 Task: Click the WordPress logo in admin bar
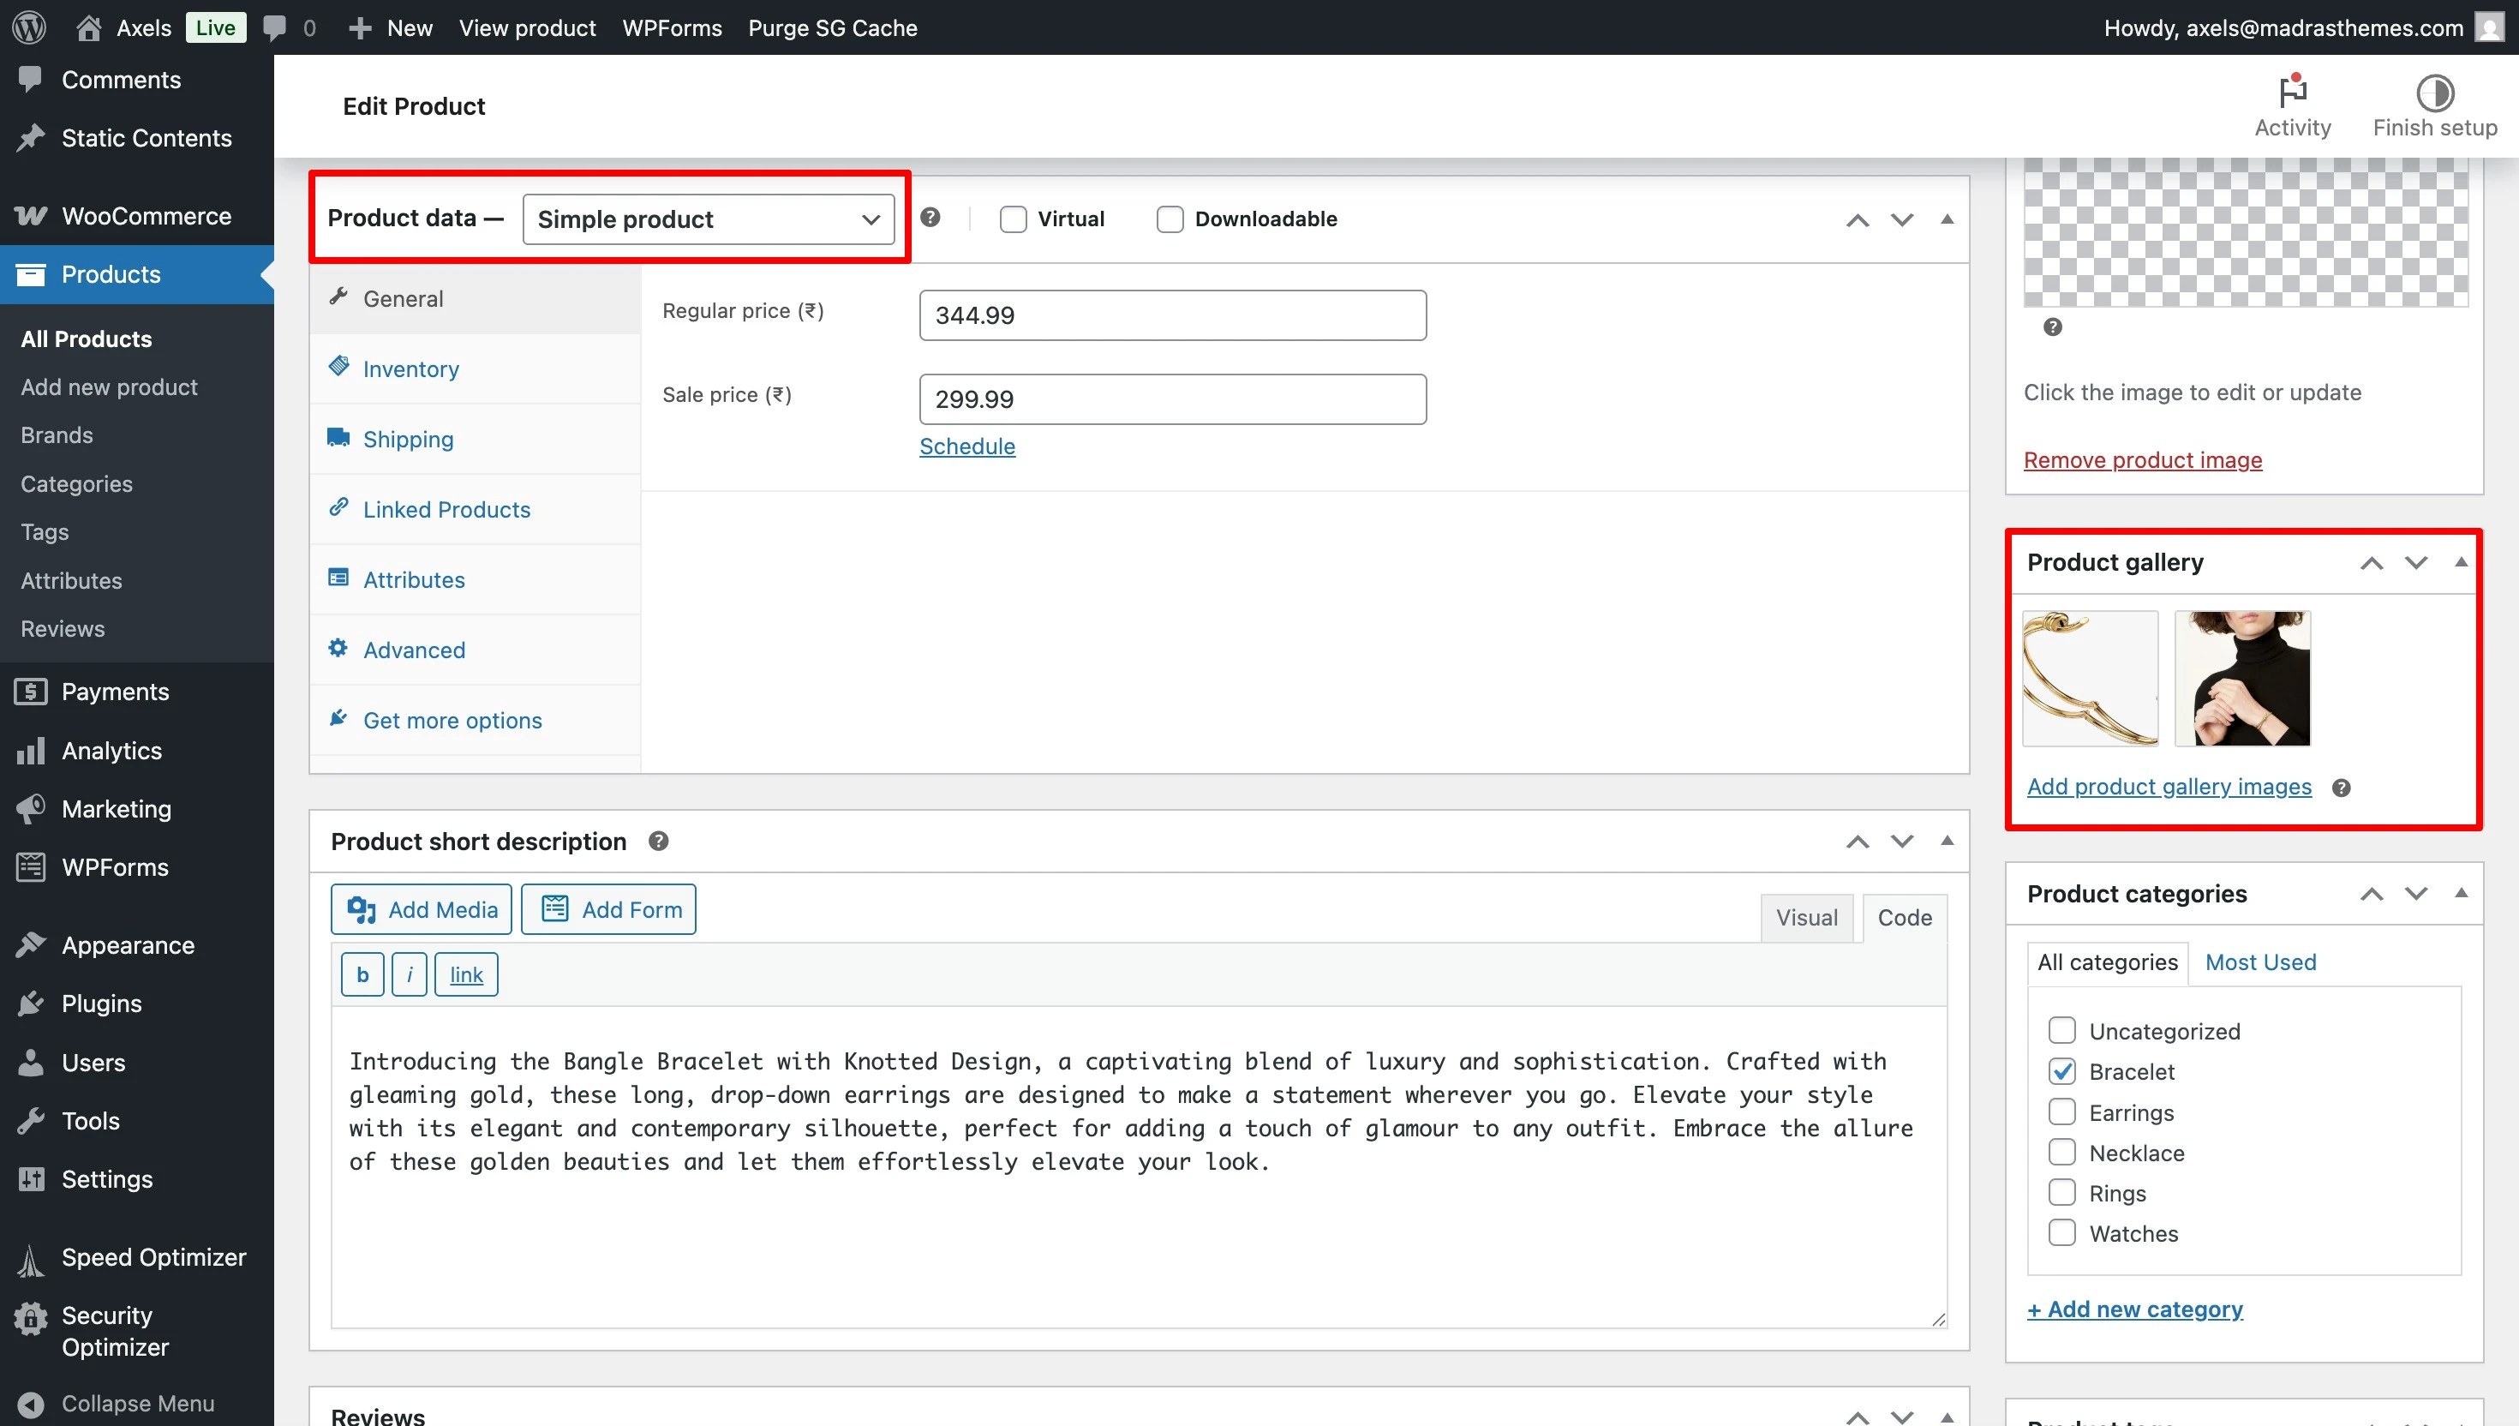click(x=29, y=27)
